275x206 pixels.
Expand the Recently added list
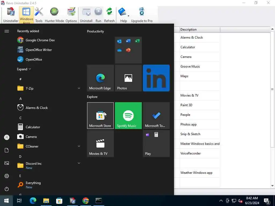(24, 69)
